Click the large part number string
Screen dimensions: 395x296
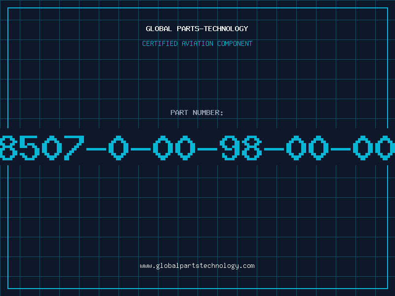(x=197, y=148)
